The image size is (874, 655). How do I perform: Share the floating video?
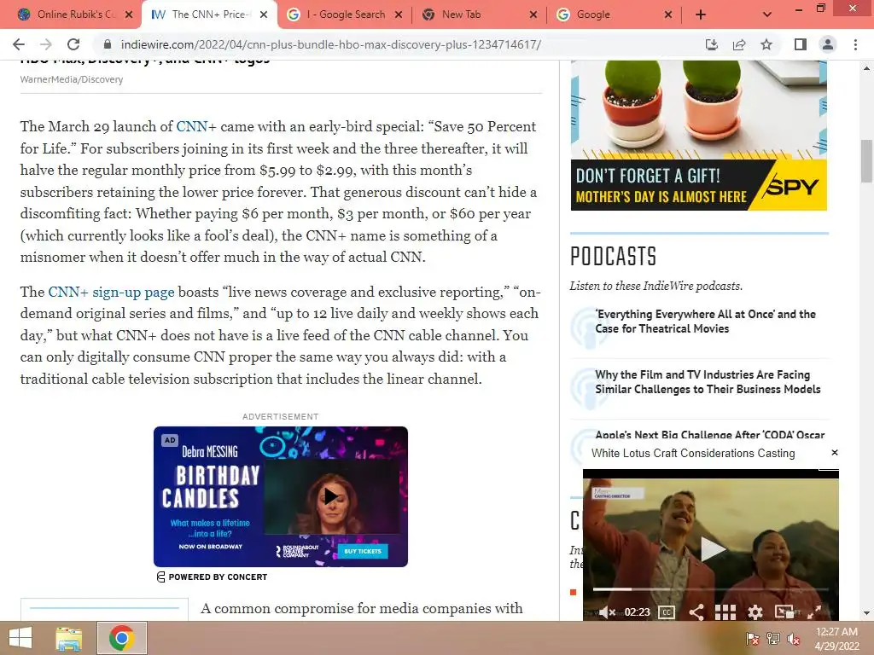click(x=696, y=612)
